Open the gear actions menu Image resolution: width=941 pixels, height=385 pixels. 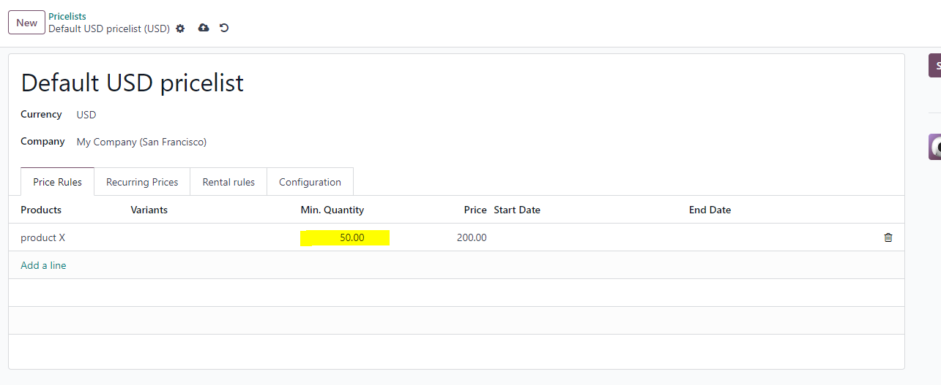click(180, 28)
